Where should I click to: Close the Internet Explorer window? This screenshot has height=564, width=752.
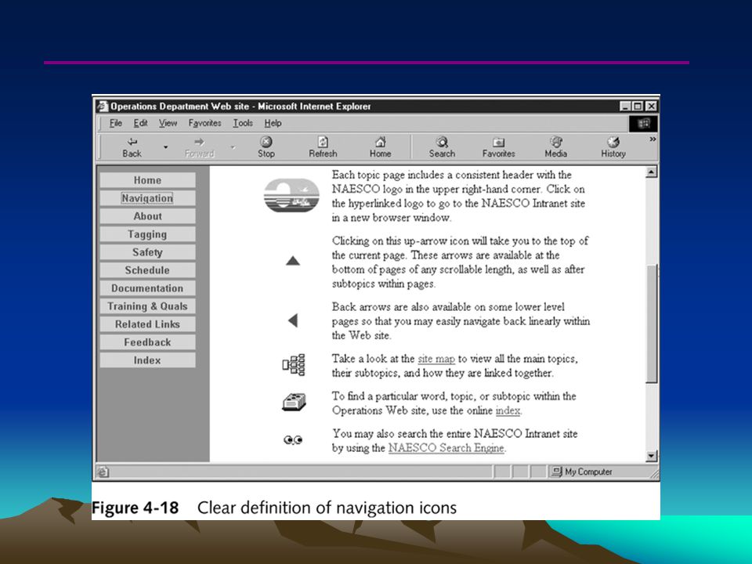coord(651,107)
